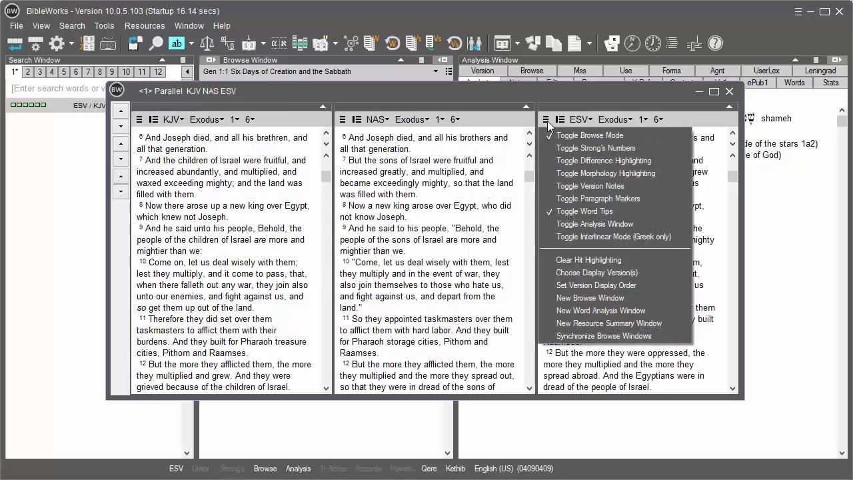The width and height of the screenshot is (853, 480).
Task: Expand the Gen 1:1 Six Days heading dropdown
Action: pyautogui.click(x=436, y=71)
